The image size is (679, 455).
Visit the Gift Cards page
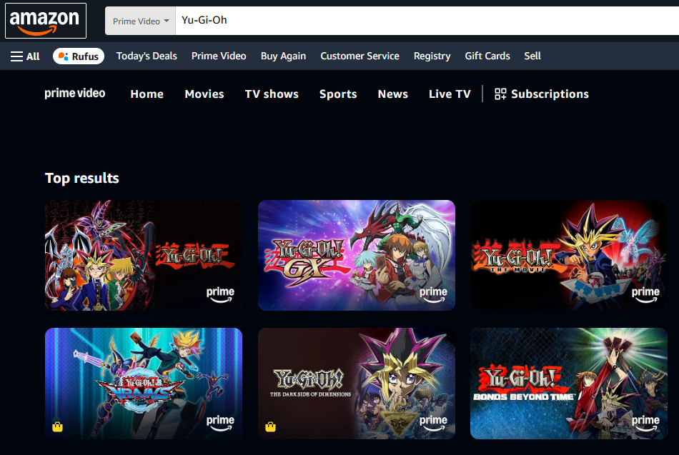coord(487,56)
